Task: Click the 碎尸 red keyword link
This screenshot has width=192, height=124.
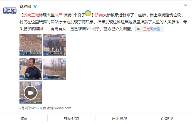Action: pos(58,15)
